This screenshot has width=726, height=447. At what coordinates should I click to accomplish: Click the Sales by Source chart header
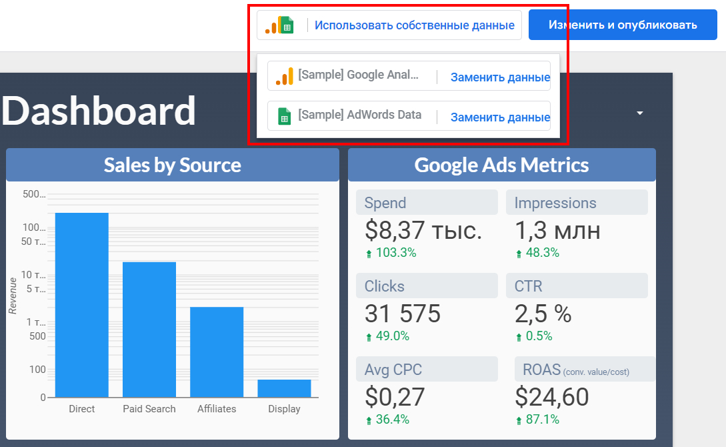[172, 165]
